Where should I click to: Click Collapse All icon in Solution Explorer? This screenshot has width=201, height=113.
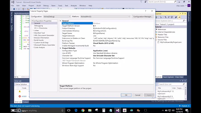(169, 17)
